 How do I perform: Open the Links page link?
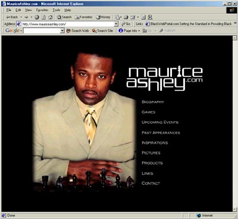pos(148,173)
